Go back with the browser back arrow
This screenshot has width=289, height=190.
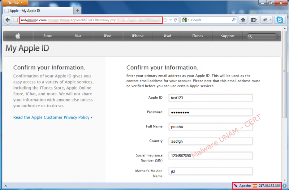pos(7,20)
